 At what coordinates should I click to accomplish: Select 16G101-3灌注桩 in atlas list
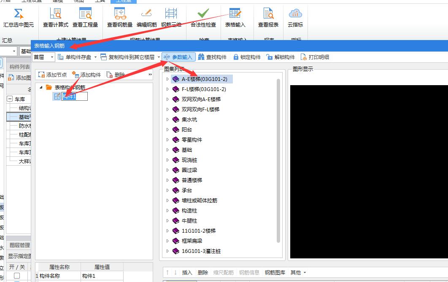tap(201, 251)
